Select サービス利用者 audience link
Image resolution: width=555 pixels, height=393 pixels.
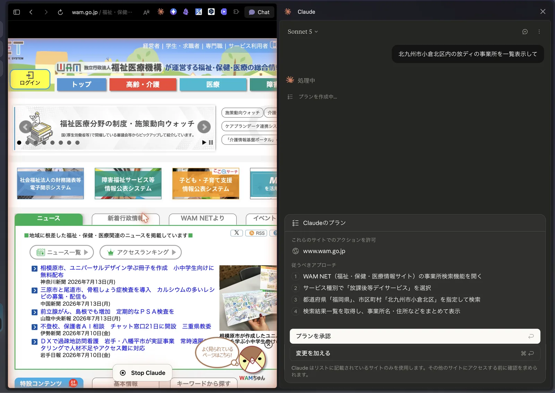point(248,46)
